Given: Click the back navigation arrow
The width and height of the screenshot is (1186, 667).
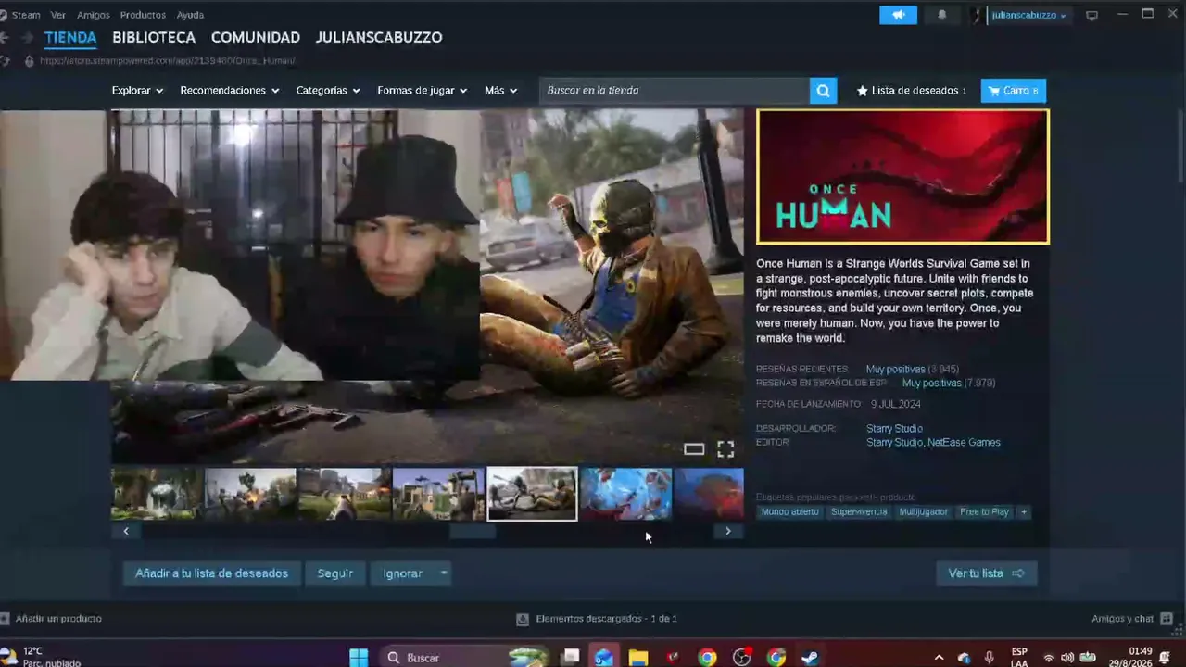Looking at the screenshot, I should point(6,38).
